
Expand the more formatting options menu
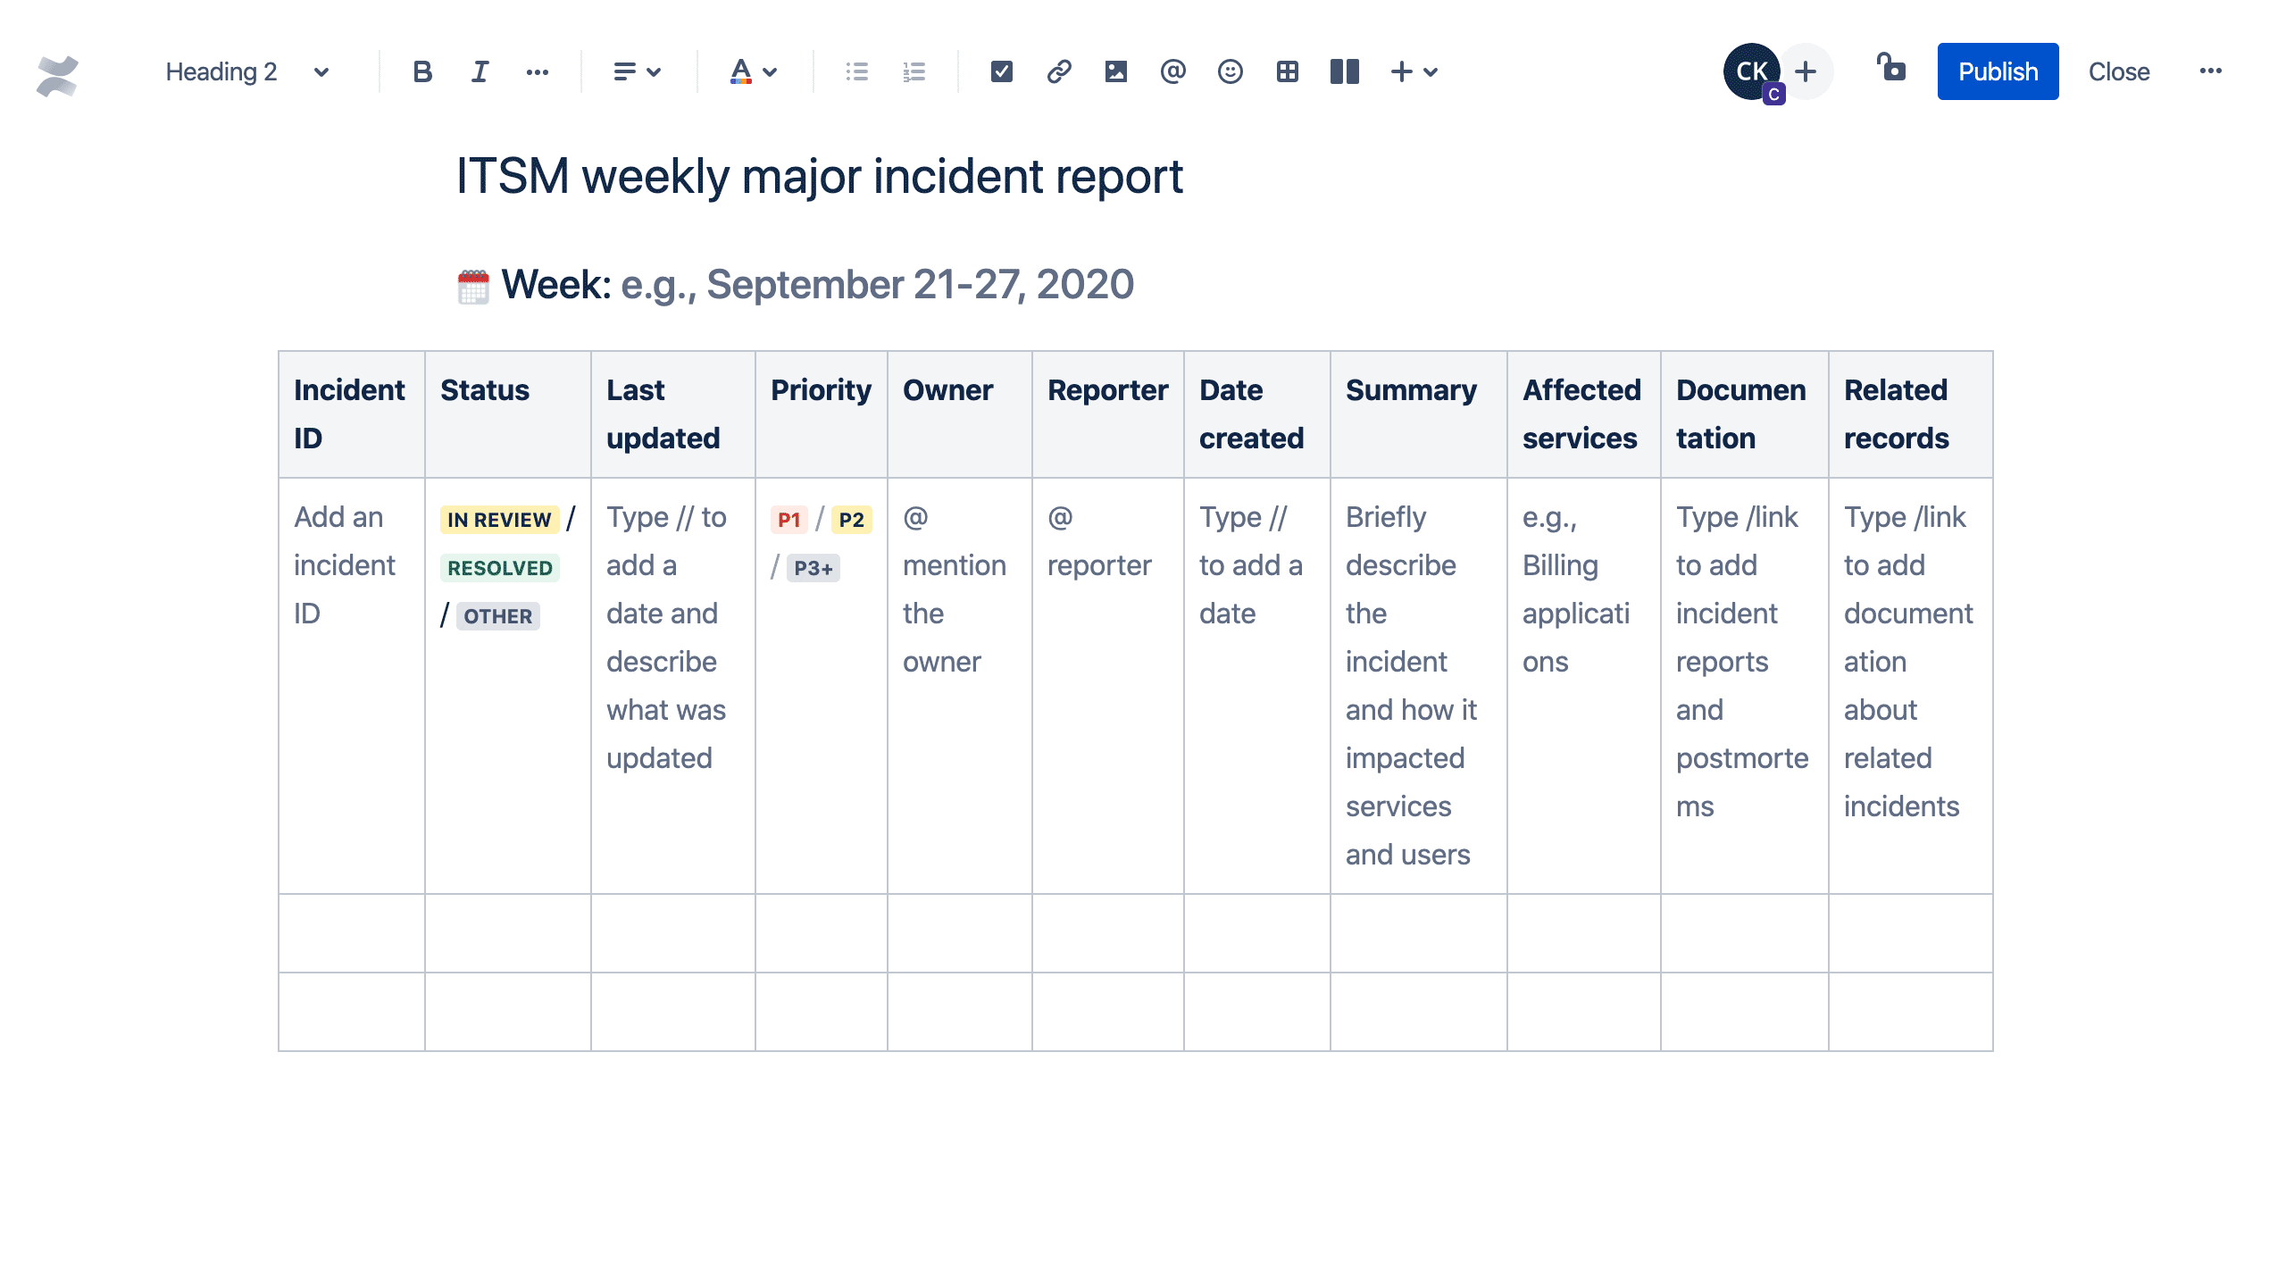point(540,71)
